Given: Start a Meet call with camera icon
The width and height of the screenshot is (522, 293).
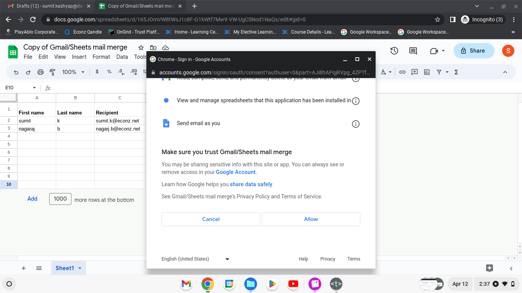Looking at the screenshot, I should (x=433, y=51).
